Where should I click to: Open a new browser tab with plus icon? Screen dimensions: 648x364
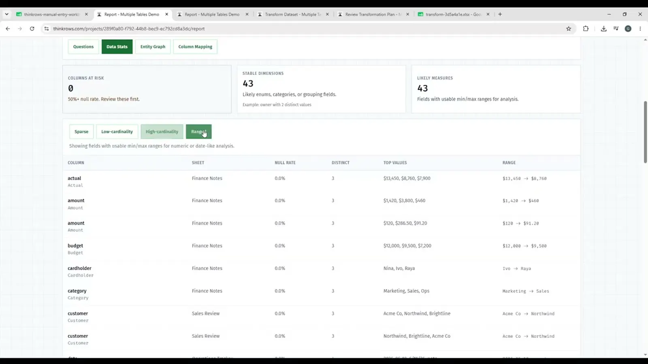(500, 14)
